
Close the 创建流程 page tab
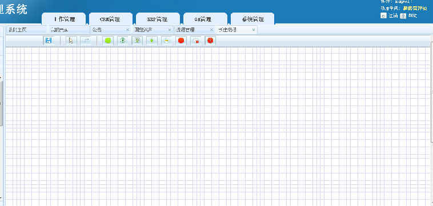(254, 30)
